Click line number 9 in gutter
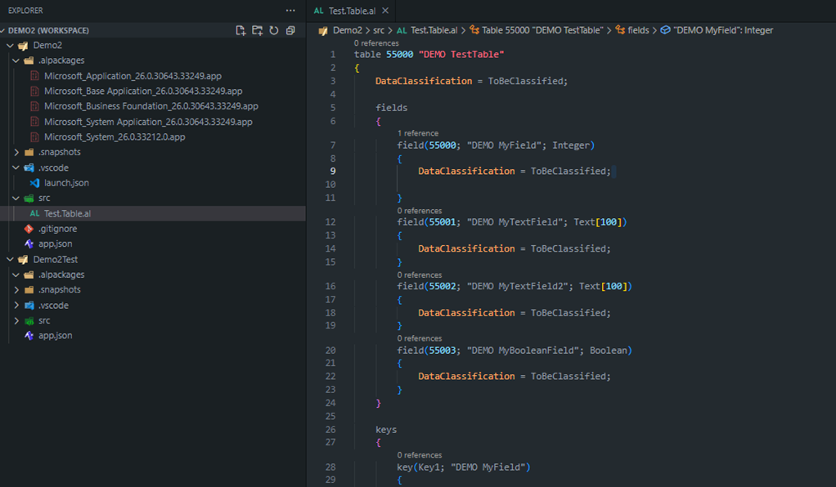Screen dimensions: 836x487 (x=333, y=171)
